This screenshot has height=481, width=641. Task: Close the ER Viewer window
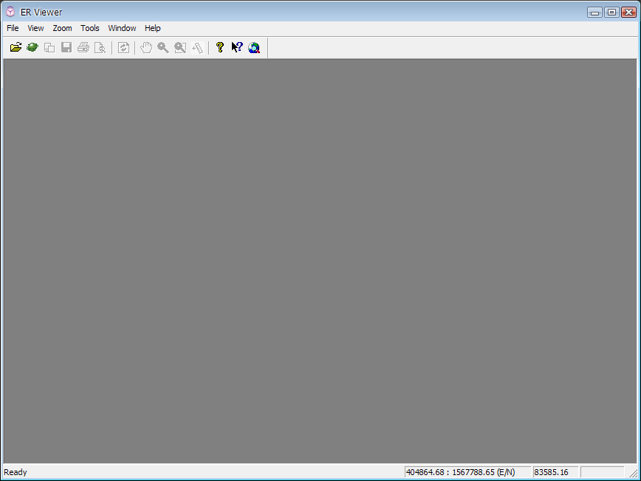click(x=628, y=13)
